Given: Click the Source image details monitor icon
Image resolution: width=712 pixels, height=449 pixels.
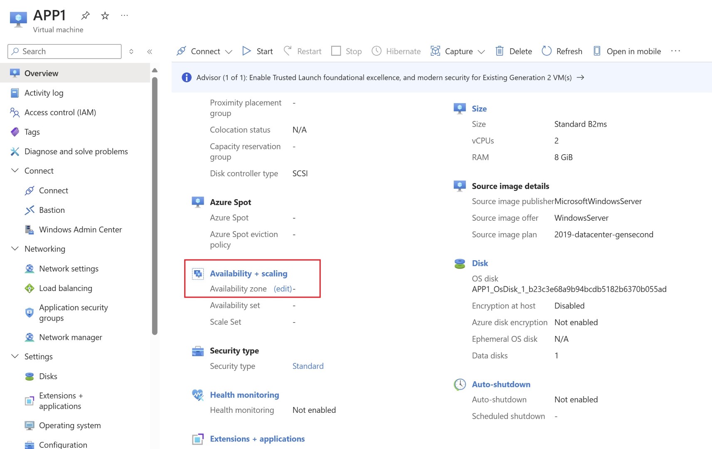Looking at the screenshot, I should (x=459, y=186).
